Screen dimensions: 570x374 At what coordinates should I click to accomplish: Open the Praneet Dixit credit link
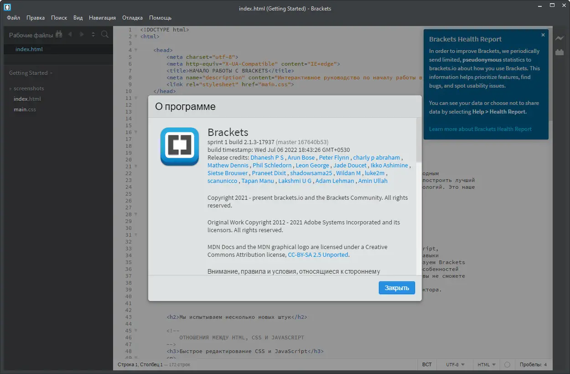269,173
